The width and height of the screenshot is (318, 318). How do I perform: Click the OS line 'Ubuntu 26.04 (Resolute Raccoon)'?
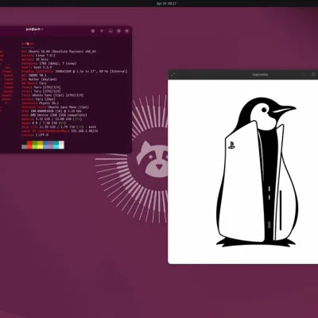click(56, 52)
